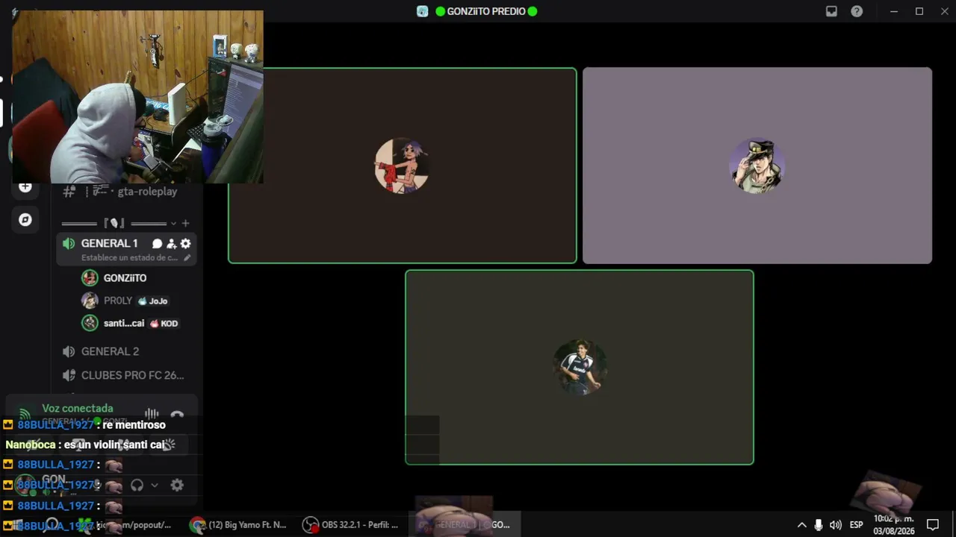Set a status via Establece un estado

(x=129, y=258)
